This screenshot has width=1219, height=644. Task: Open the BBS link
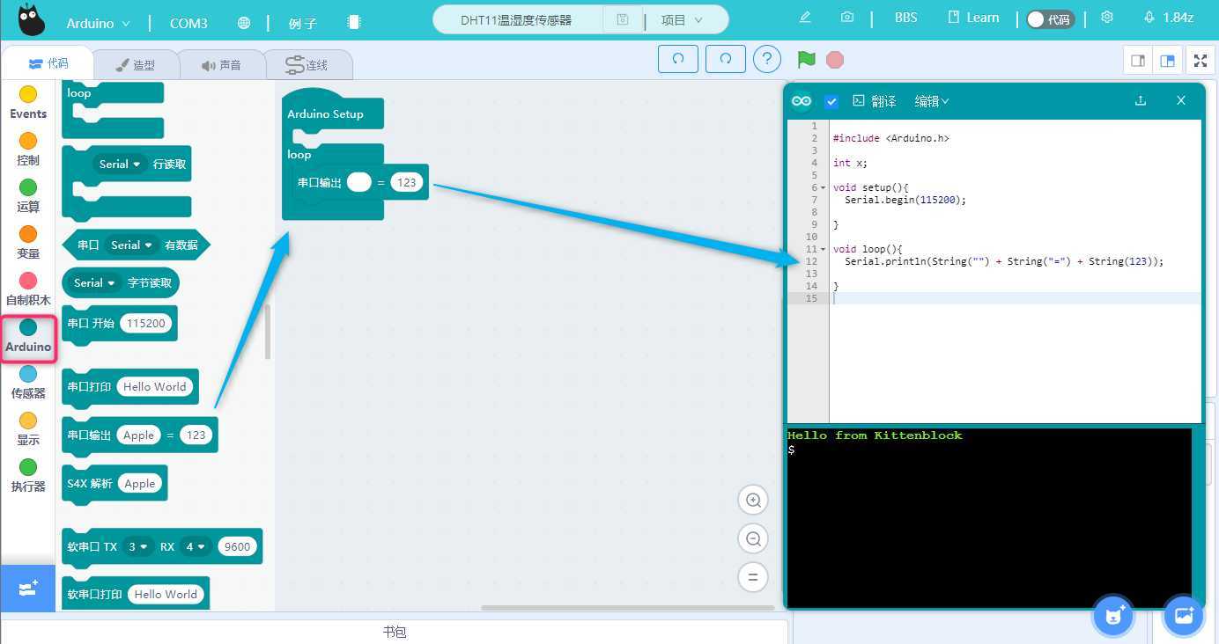[905, 18]
